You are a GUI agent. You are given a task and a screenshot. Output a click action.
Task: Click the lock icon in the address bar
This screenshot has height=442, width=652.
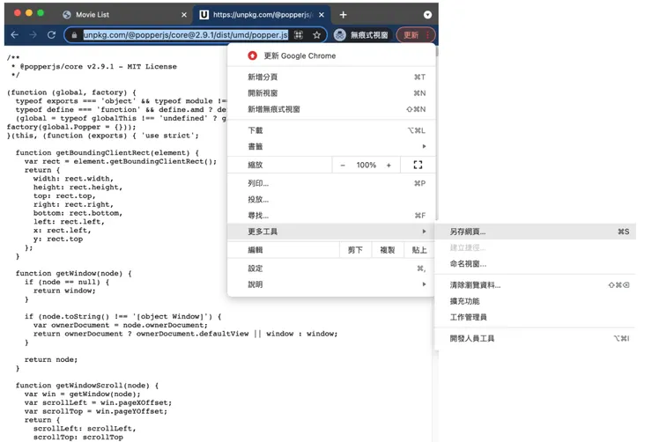(74, 35)
